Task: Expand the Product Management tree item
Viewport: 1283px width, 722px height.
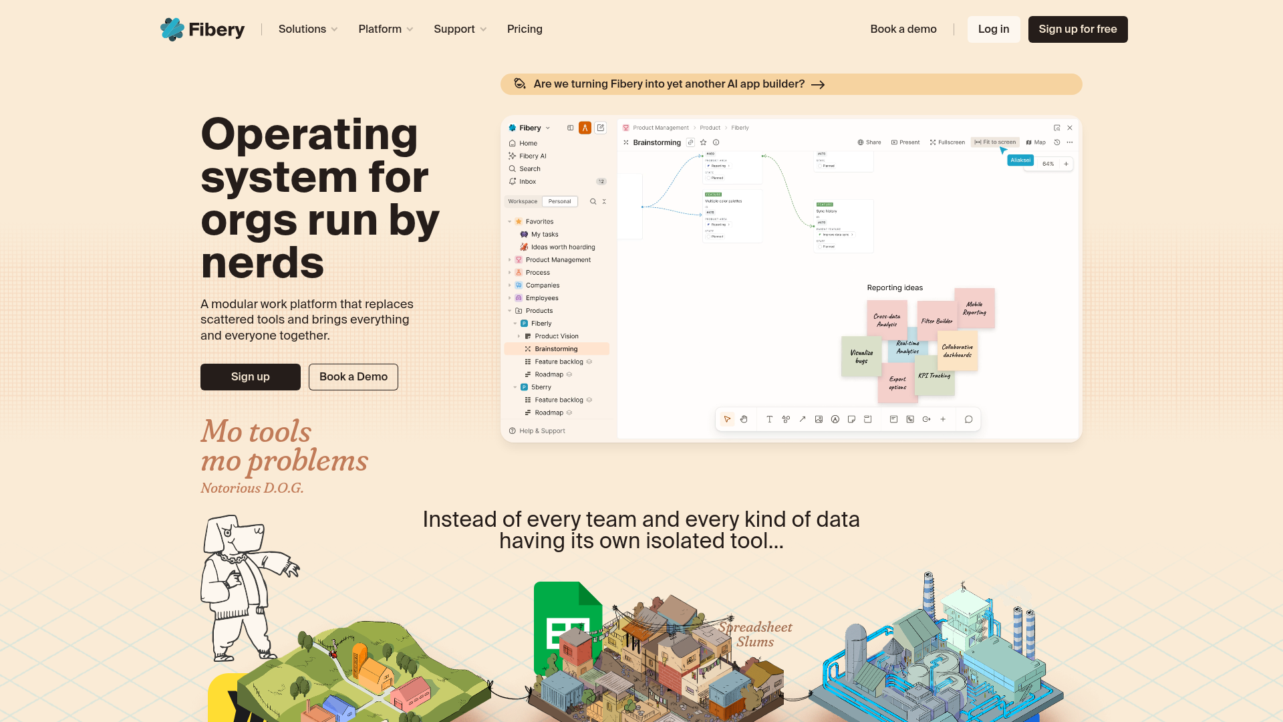Action: [x=509, y=260]
